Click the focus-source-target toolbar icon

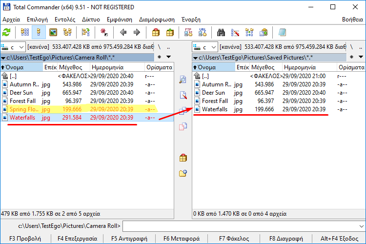[86, 32]
